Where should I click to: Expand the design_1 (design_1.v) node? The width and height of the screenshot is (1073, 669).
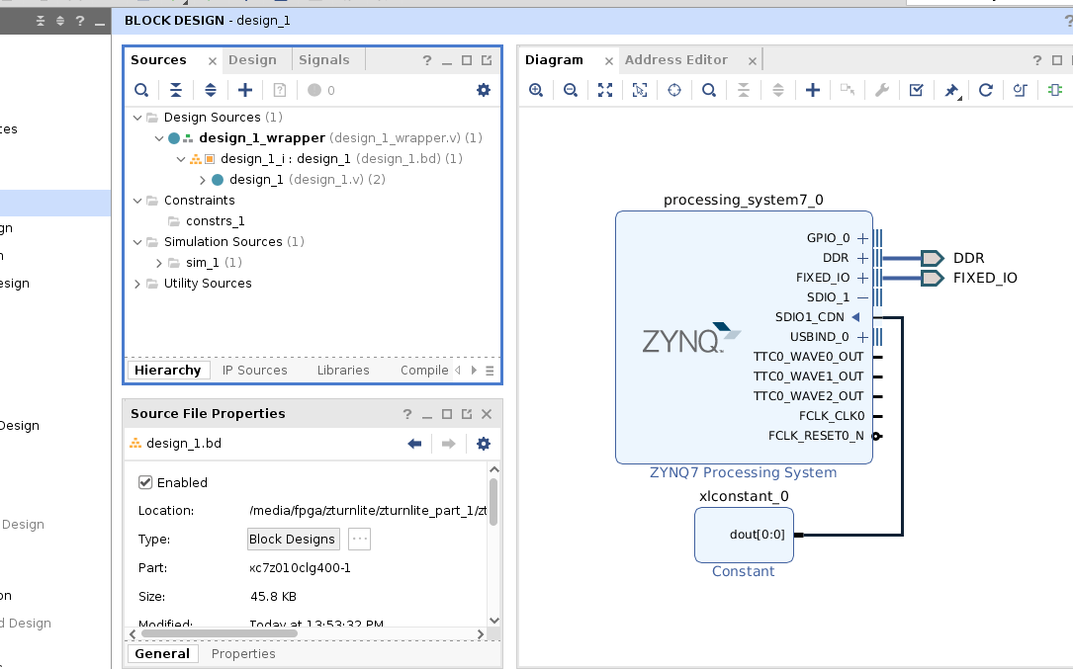(203, 180)
